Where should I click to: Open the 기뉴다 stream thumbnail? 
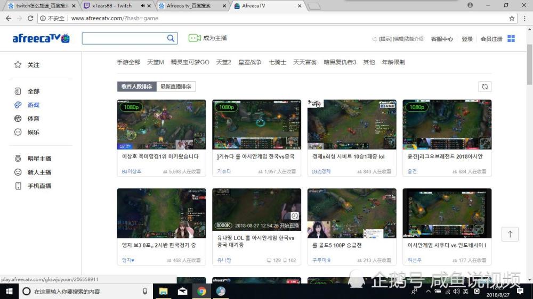[x=257, y=124]
